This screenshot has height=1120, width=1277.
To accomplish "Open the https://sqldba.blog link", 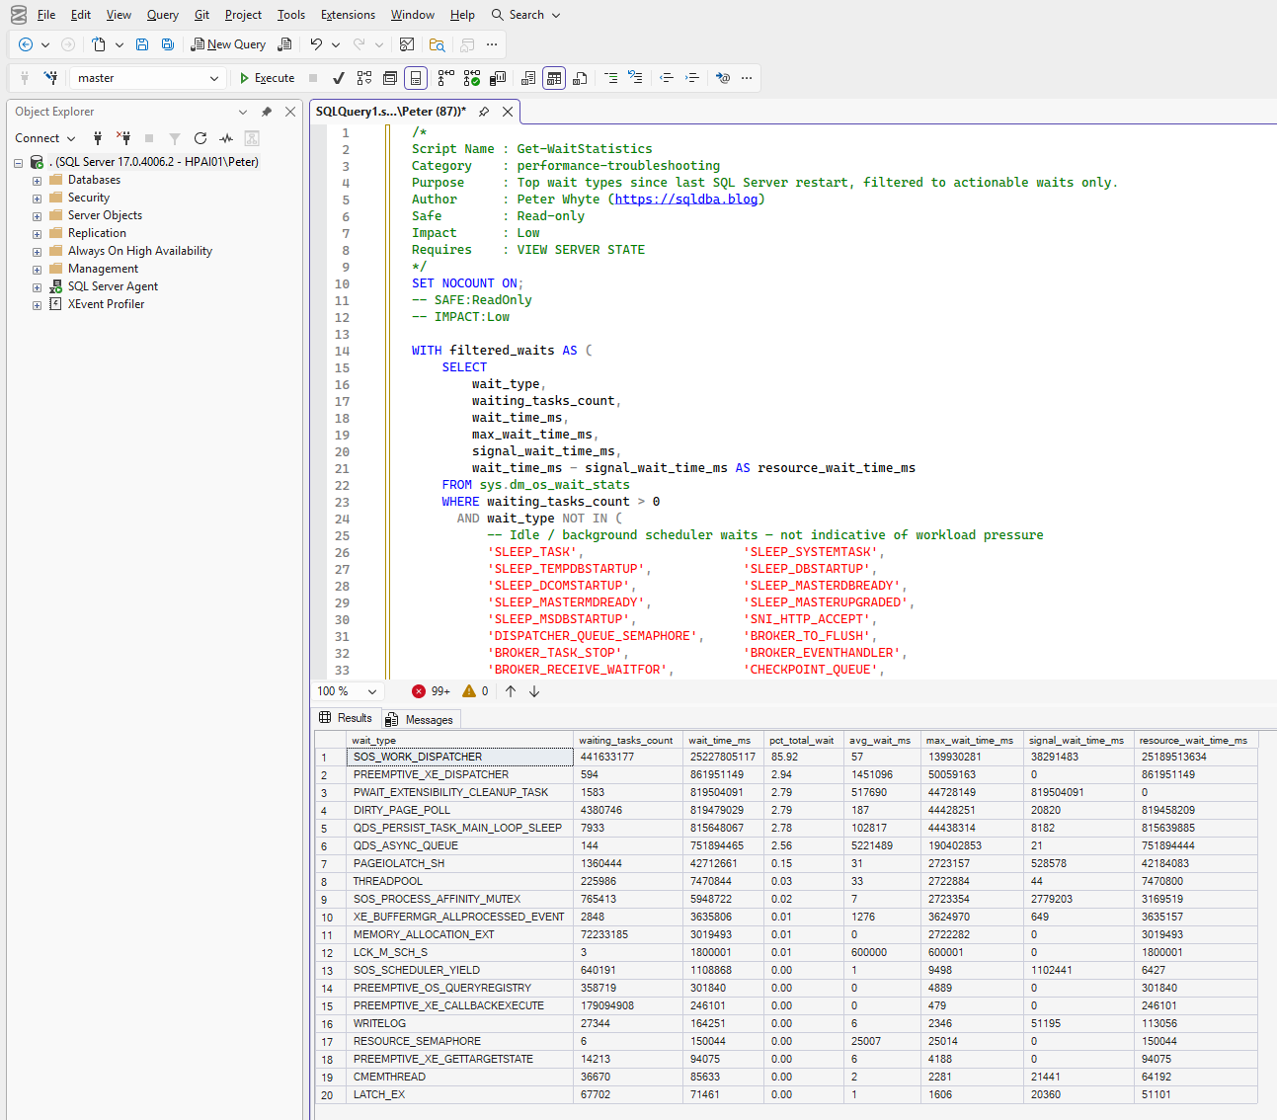I will (686, 199).
